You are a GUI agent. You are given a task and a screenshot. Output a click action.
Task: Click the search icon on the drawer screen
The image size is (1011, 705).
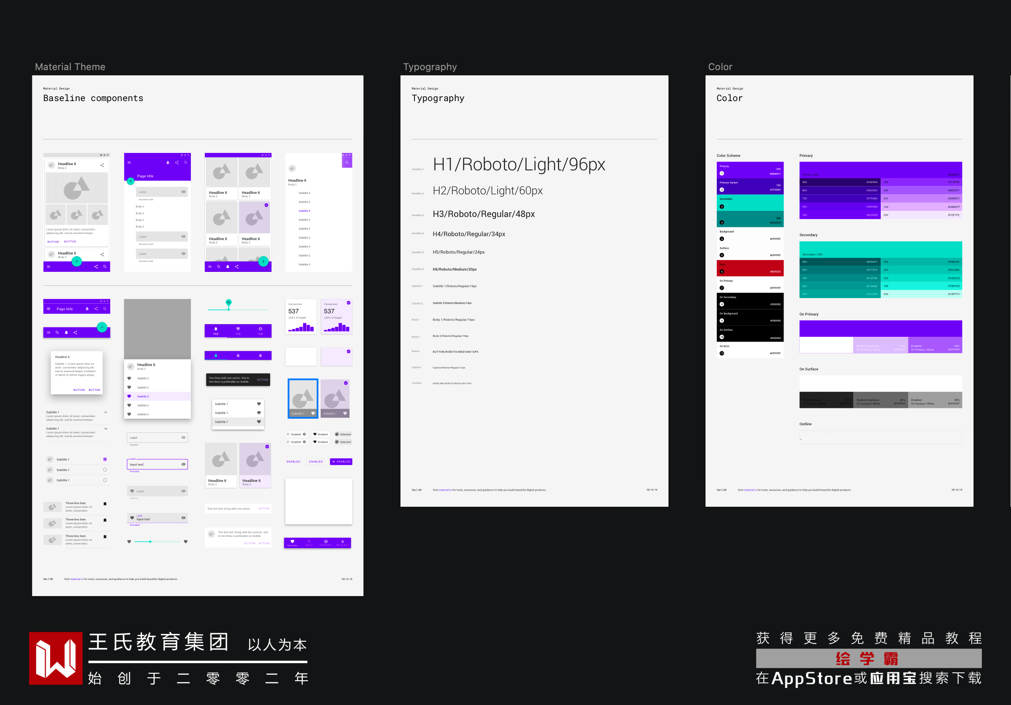coord(347,163)
